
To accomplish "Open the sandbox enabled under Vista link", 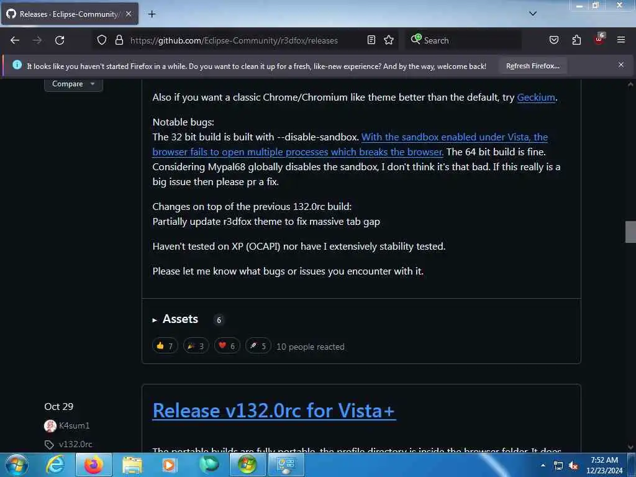I will click(350, 144).
